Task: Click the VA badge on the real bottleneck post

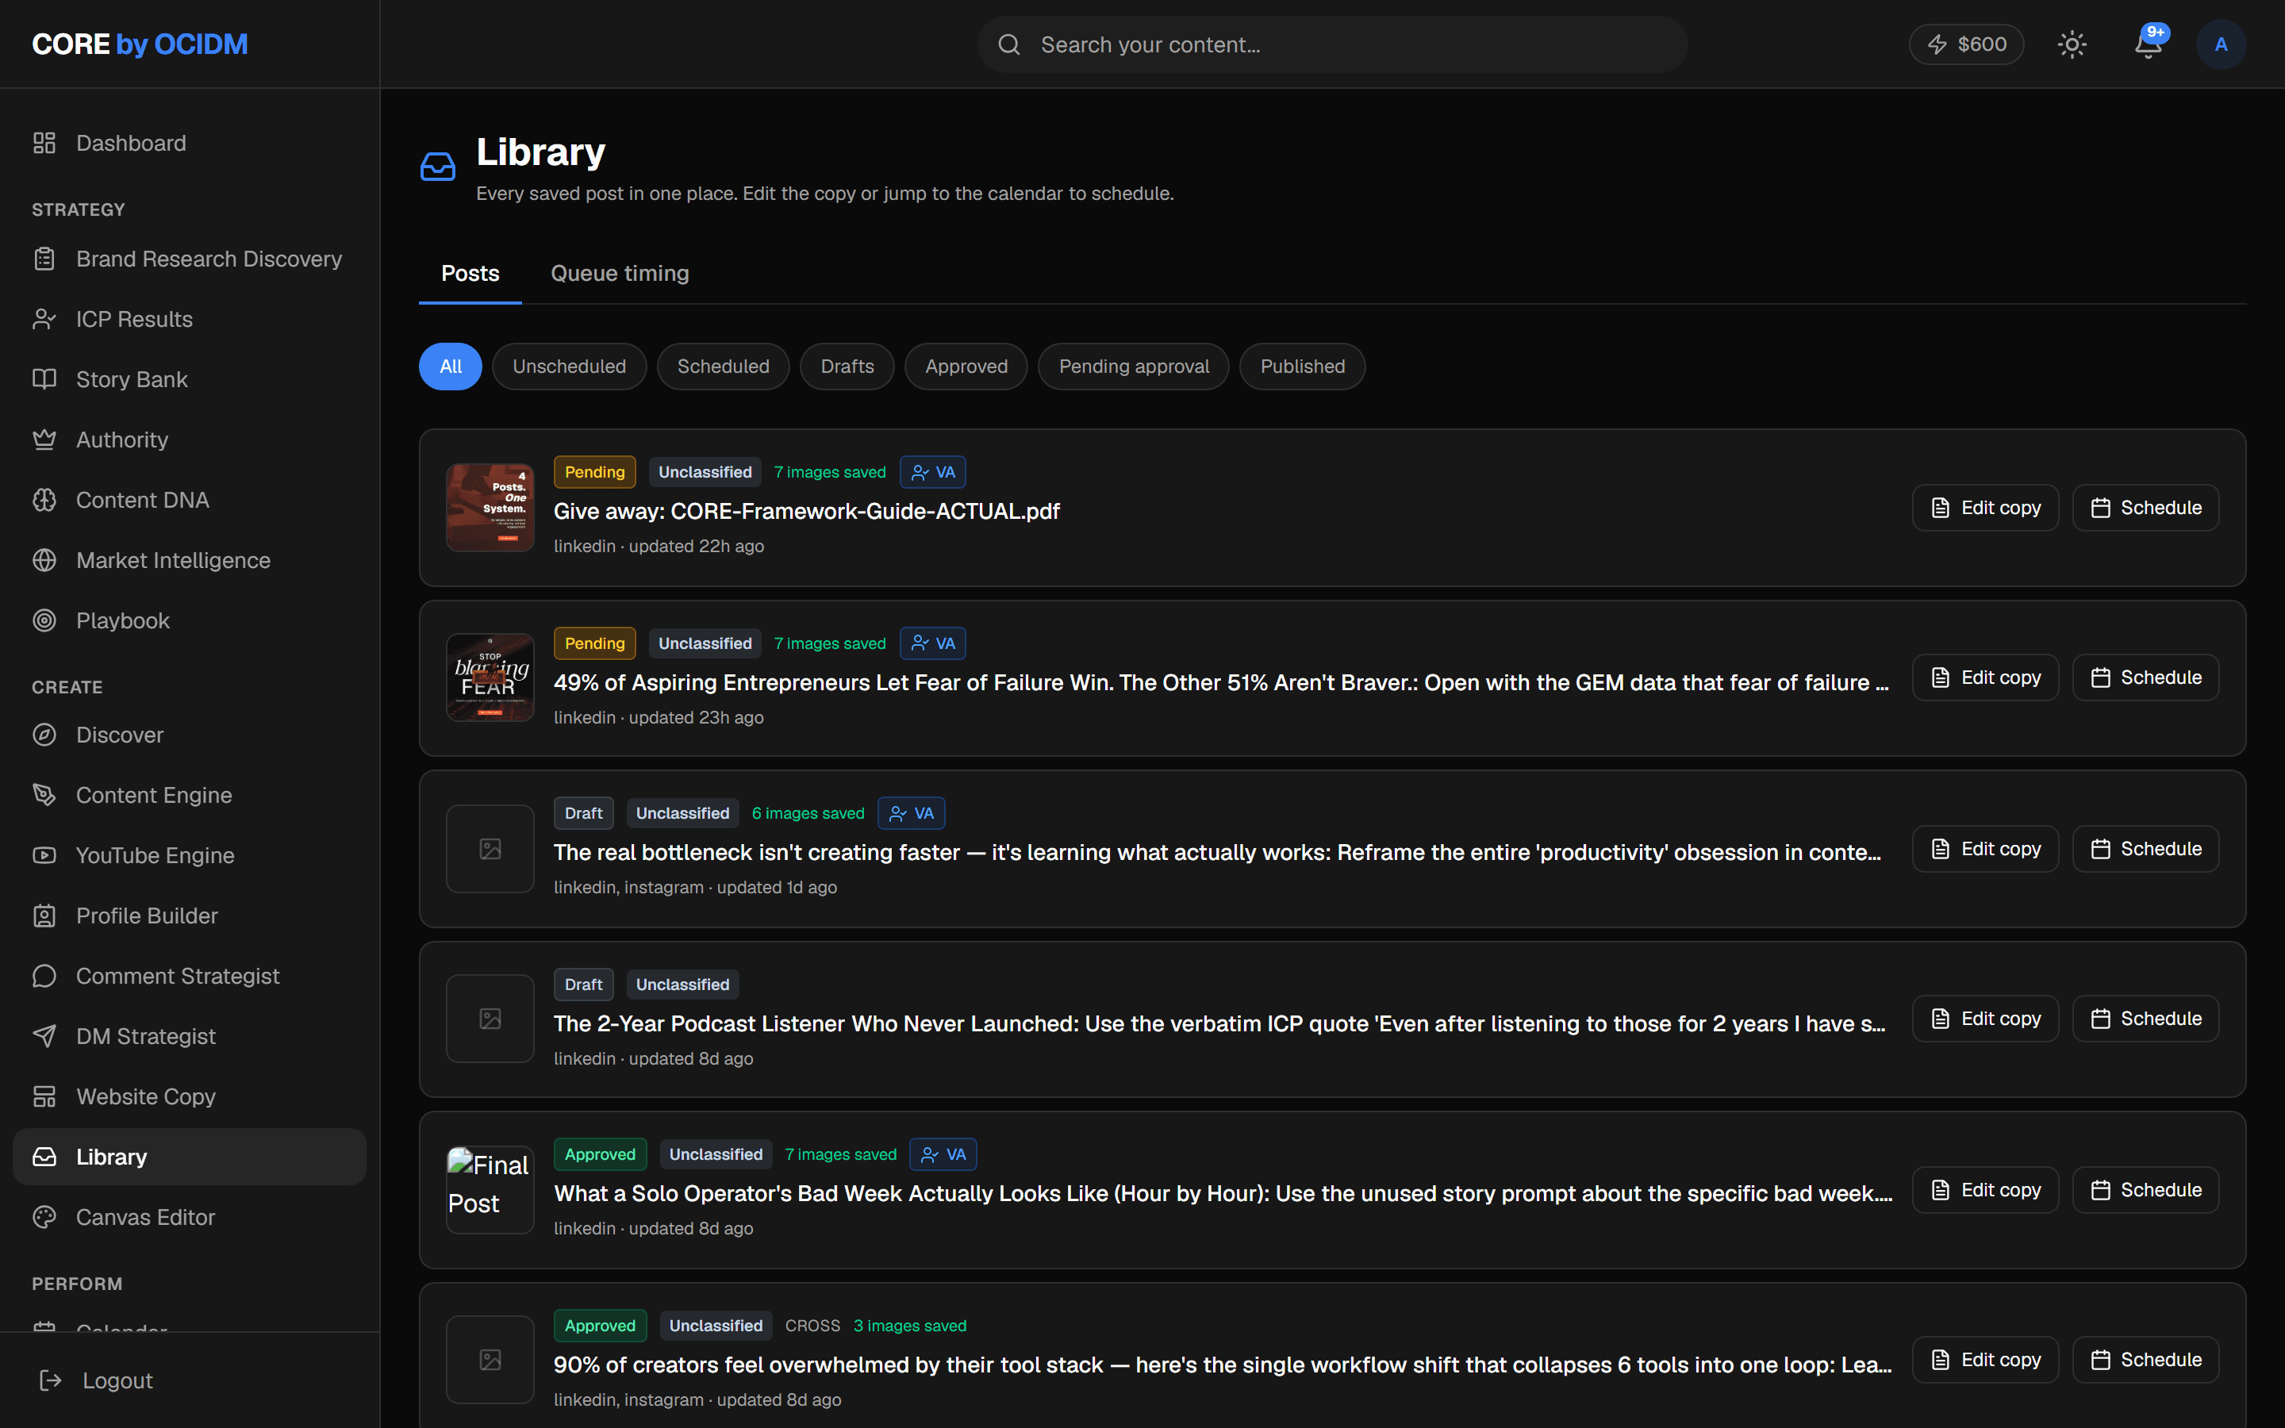Action: 911,813
